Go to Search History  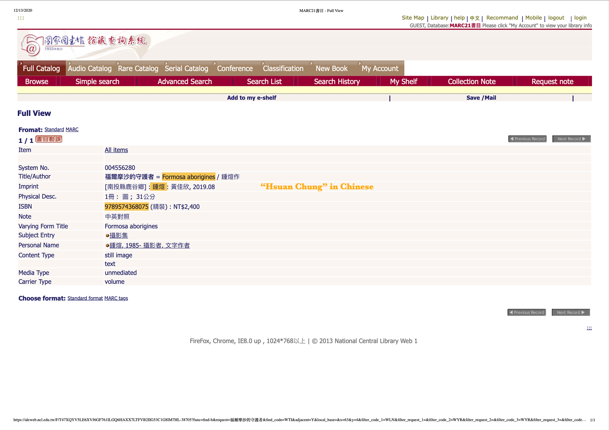pyautogui.click(x=337, y=82)
